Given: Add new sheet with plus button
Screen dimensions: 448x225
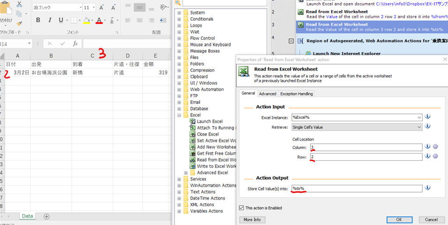Looking at the screenshot, I should [46, 216].
